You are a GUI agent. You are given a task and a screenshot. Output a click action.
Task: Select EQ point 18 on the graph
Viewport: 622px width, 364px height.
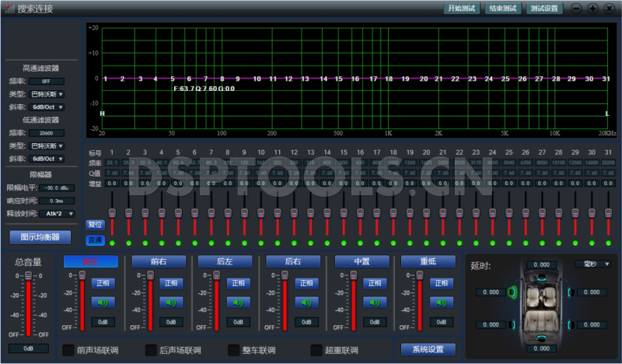pyautogui.click(x=389, y=79)
